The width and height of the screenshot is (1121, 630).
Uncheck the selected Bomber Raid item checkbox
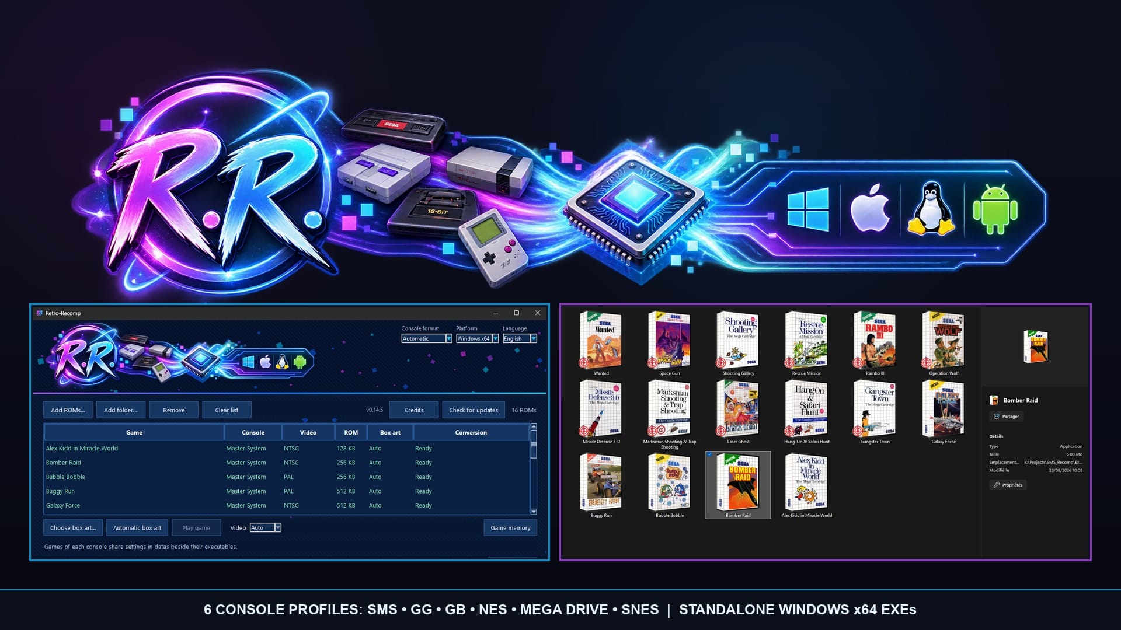[x=709, y=454]
